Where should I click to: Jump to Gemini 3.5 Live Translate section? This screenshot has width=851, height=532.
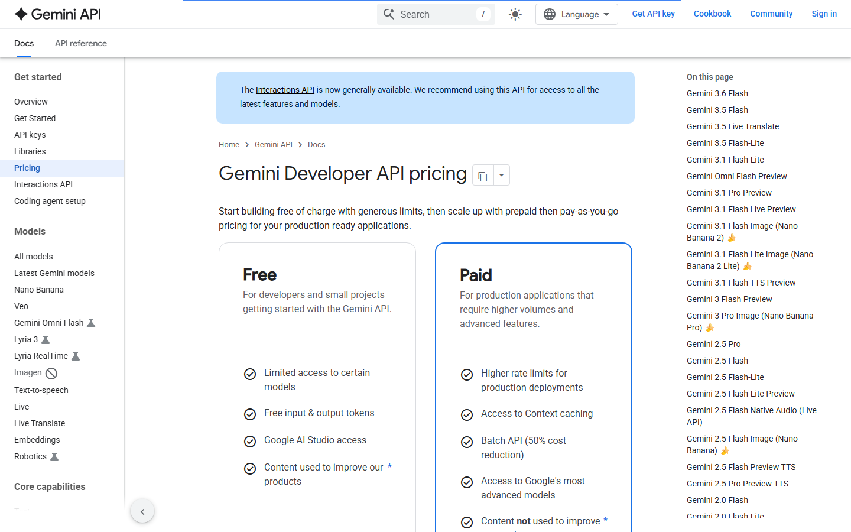click(733, 126)
